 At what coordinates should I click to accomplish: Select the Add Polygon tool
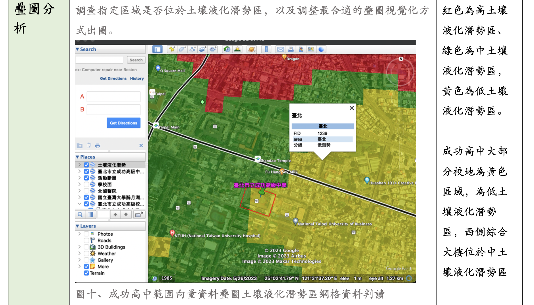182,49
